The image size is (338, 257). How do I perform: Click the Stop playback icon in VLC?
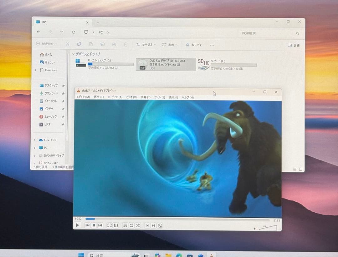[94, 225]
